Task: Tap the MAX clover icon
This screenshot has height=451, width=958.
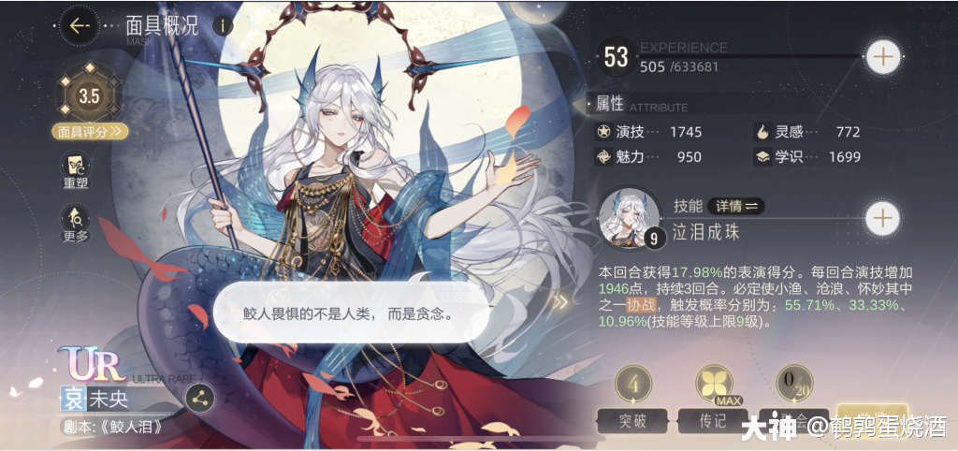Action: (713, 384)
